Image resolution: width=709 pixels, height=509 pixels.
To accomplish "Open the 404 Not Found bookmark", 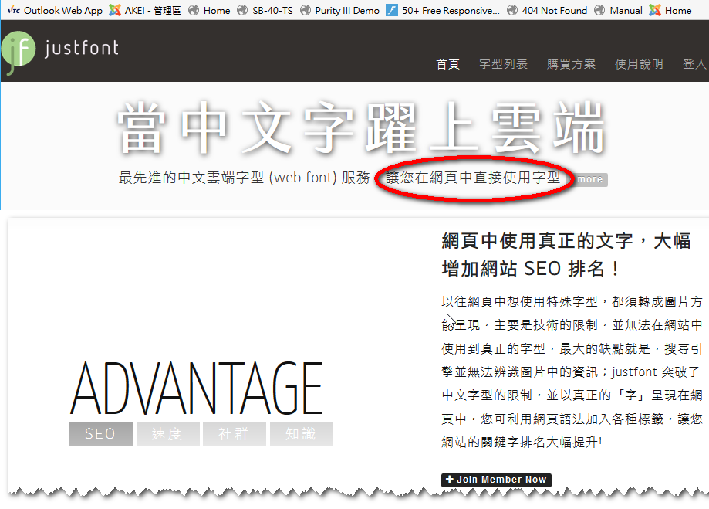I will click(546, 11).
